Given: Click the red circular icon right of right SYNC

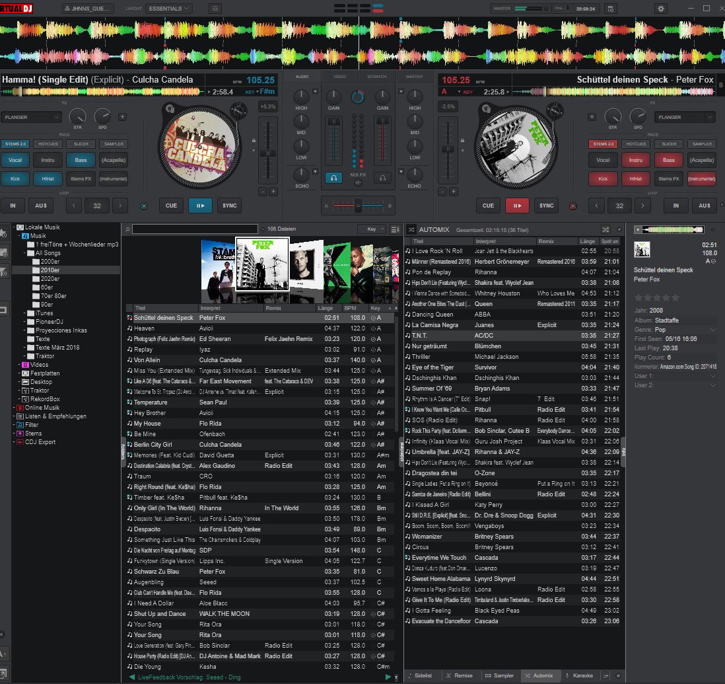Looking at the screenshot, I should tap(573, 206).
